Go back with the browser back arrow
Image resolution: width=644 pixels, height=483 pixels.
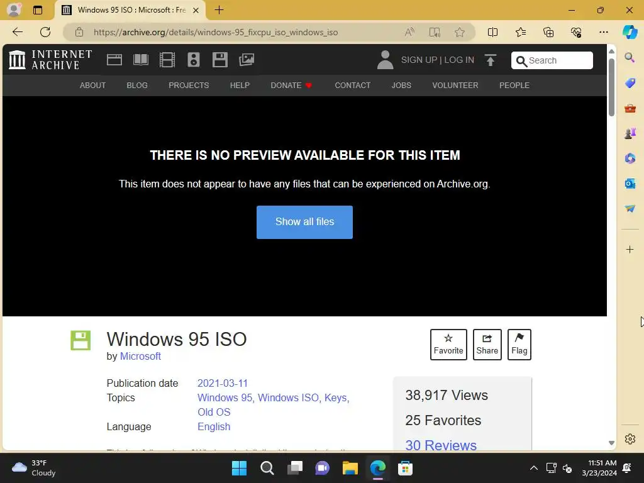17,32
